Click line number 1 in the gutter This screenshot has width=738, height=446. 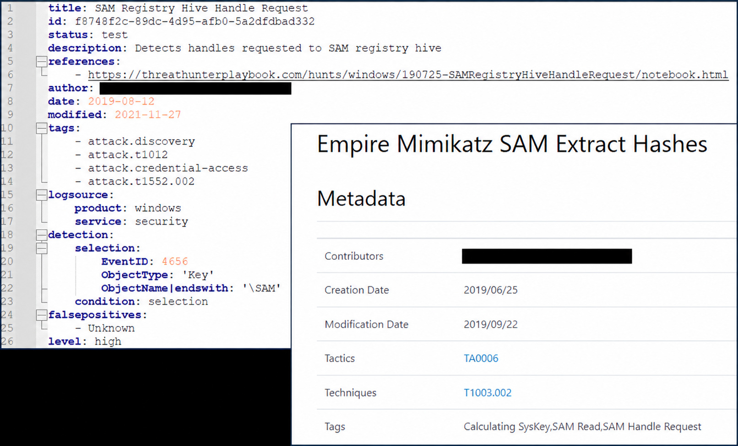tap(10, 8)
